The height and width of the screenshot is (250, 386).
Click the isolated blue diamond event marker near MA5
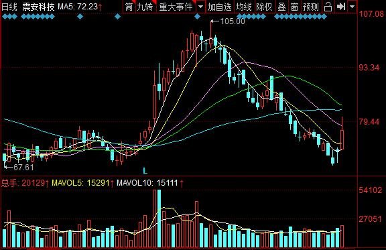[x=80, y=17]
